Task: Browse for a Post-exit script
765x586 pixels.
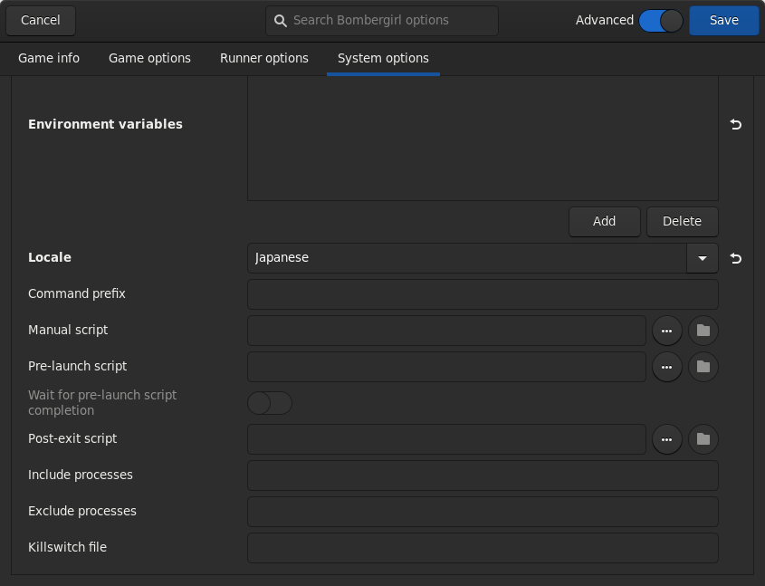Action: (667, 438)
